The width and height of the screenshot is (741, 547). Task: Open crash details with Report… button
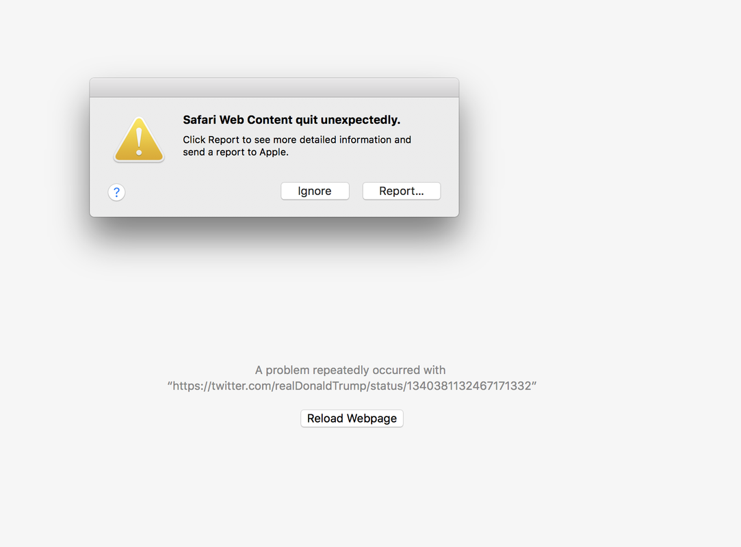(401, 191)
